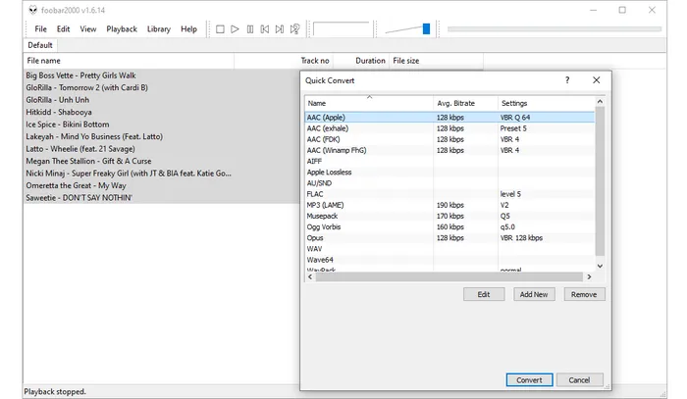
Task: Open the Edit menu
Action: pos(63,29)
